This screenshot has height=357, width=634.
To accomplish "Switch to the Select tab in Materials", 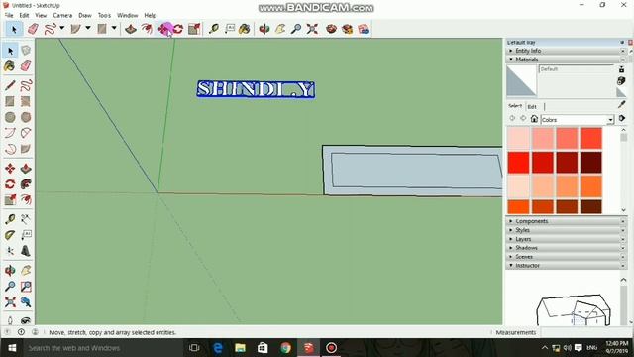I will [515, 106].
